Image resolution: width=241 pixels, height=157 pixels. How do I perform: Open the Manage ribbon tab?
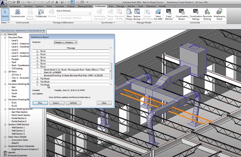120,6
